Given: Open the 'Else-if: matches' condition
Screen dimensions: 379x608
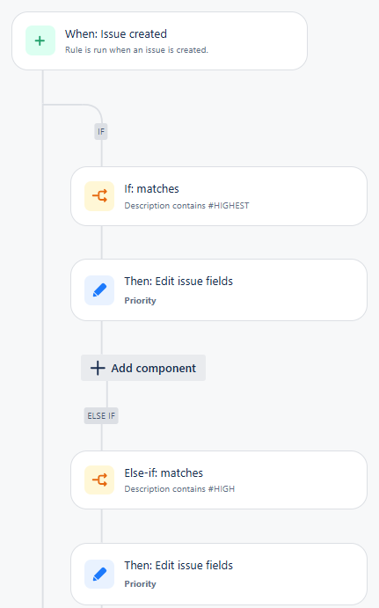Looking at the screenshot, I should coord(219,480).
